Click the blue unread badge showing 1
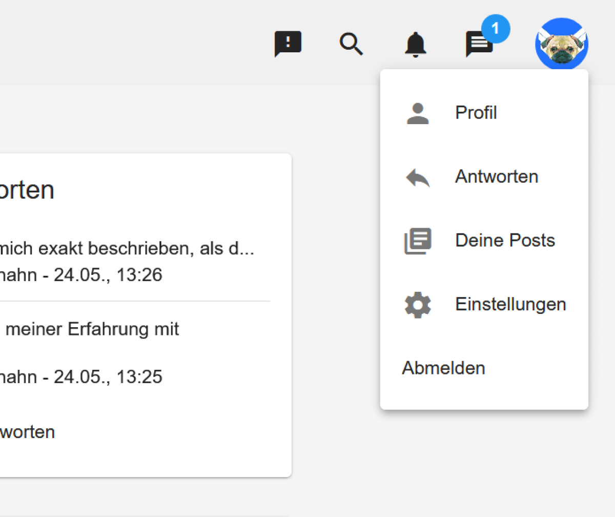Viewport: 615px width, 517px height. (495, 29)
